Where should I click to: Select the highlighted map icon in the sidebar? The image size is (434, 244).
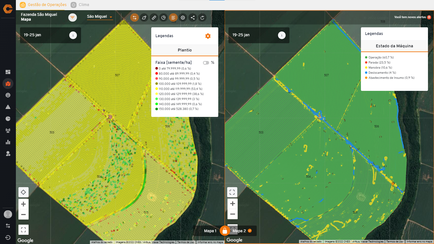tap(8, 84)
